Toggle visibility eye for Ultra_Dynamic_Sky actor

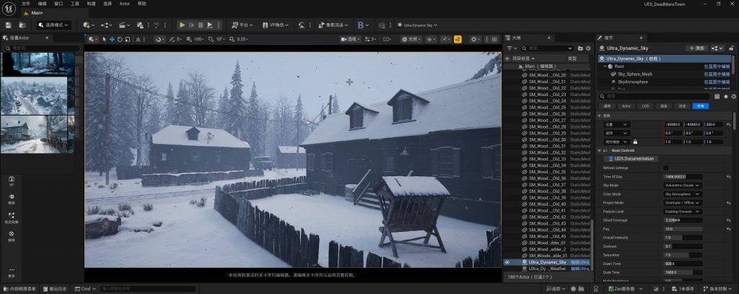507,262
